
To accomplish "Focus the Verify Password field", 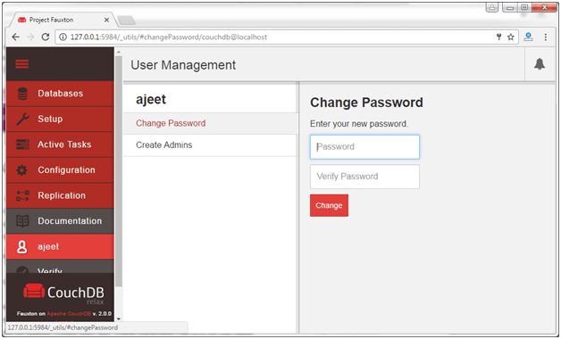I will tap(364, 177).
